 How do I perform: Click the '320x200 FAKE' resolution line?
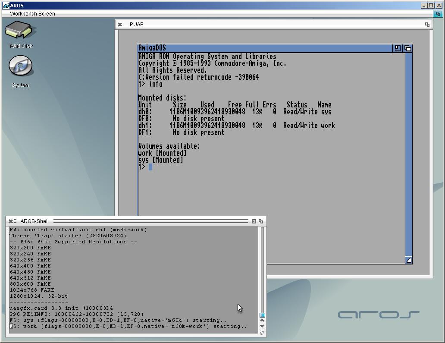[30, 248]
